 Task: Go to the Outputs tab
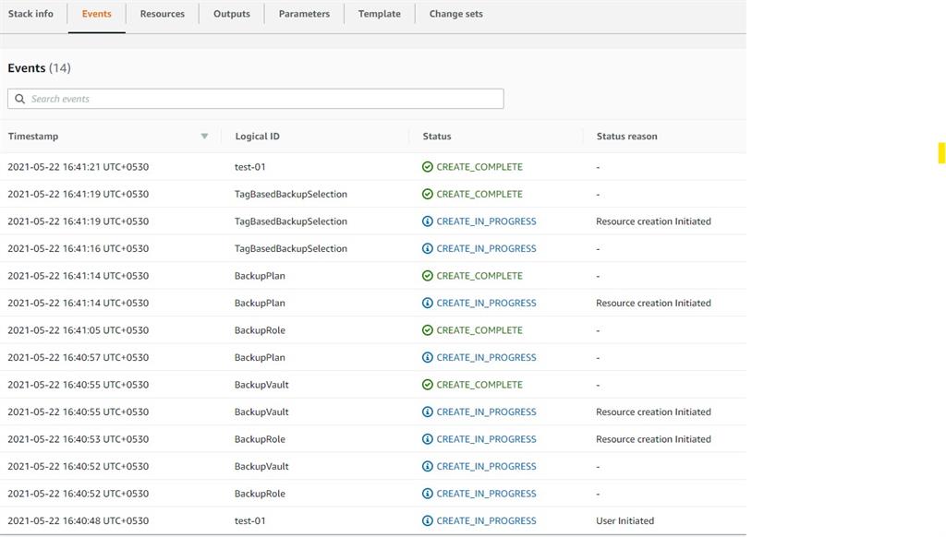click(231, 14)
